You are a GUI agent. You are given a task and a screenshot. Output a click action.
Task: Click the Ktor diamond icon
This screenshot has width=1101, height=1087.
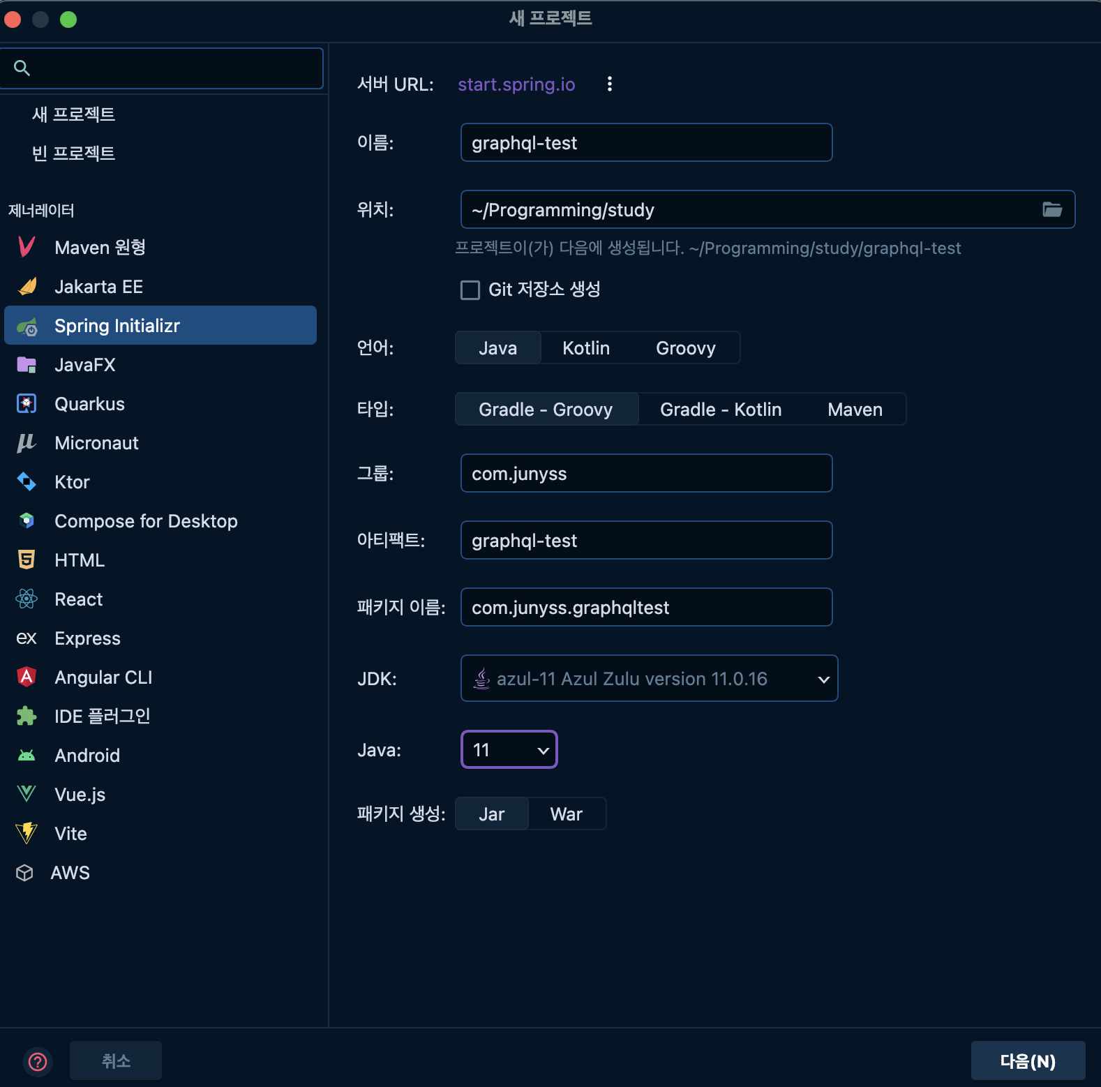[x=27, y=481]
